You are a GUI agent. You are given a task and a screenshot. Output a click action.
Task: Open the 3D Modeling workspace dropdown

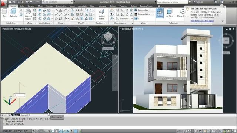[x=57, y=2]
